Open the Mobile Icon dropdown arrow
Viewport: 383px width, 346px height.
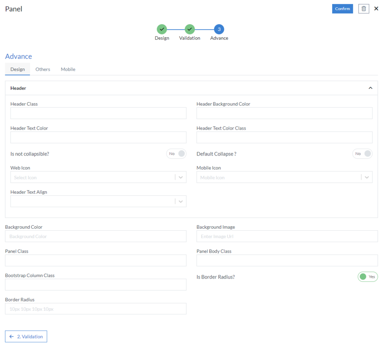pos(367,177)
